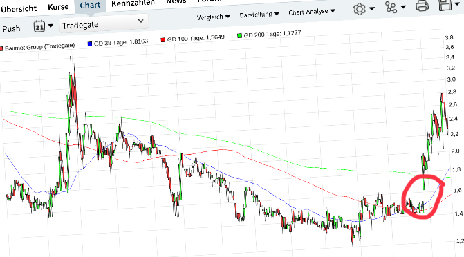The width and height of the screenshot is (464, 257).
Task: Click the 3,8 price axis label
Action: pyautogui.click(x=449, y=37)
